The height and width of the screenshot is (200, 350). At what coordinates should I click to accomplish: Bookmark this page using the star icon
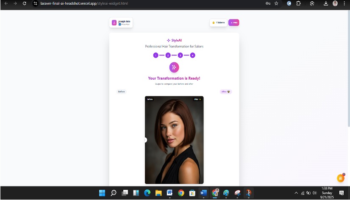coord(276,3)
